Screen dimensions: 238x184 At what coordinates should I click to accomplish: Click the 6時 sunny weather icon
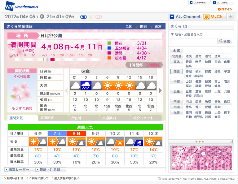coord(108,85)
